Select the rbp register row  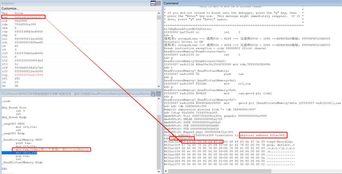[79, 35]
